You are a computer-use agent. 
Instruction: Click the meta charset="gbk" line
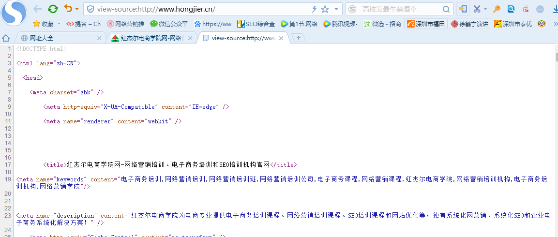(x=67, y=92)
